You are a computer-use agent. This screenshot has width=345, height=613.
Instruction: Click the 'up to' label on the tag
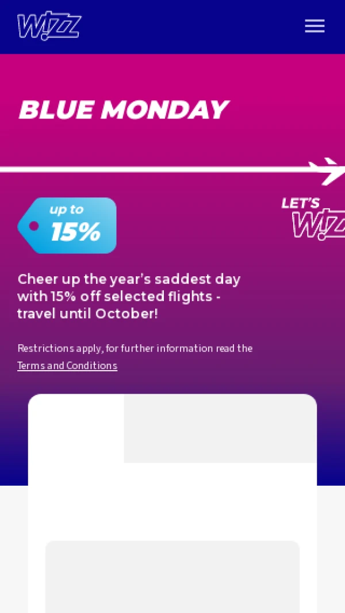66,210
